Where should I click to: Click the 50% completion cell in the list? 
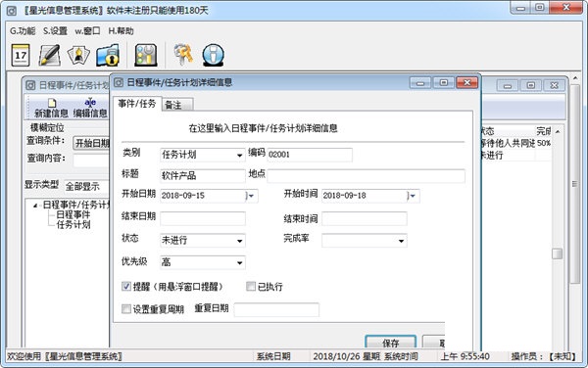pos(543,143)
